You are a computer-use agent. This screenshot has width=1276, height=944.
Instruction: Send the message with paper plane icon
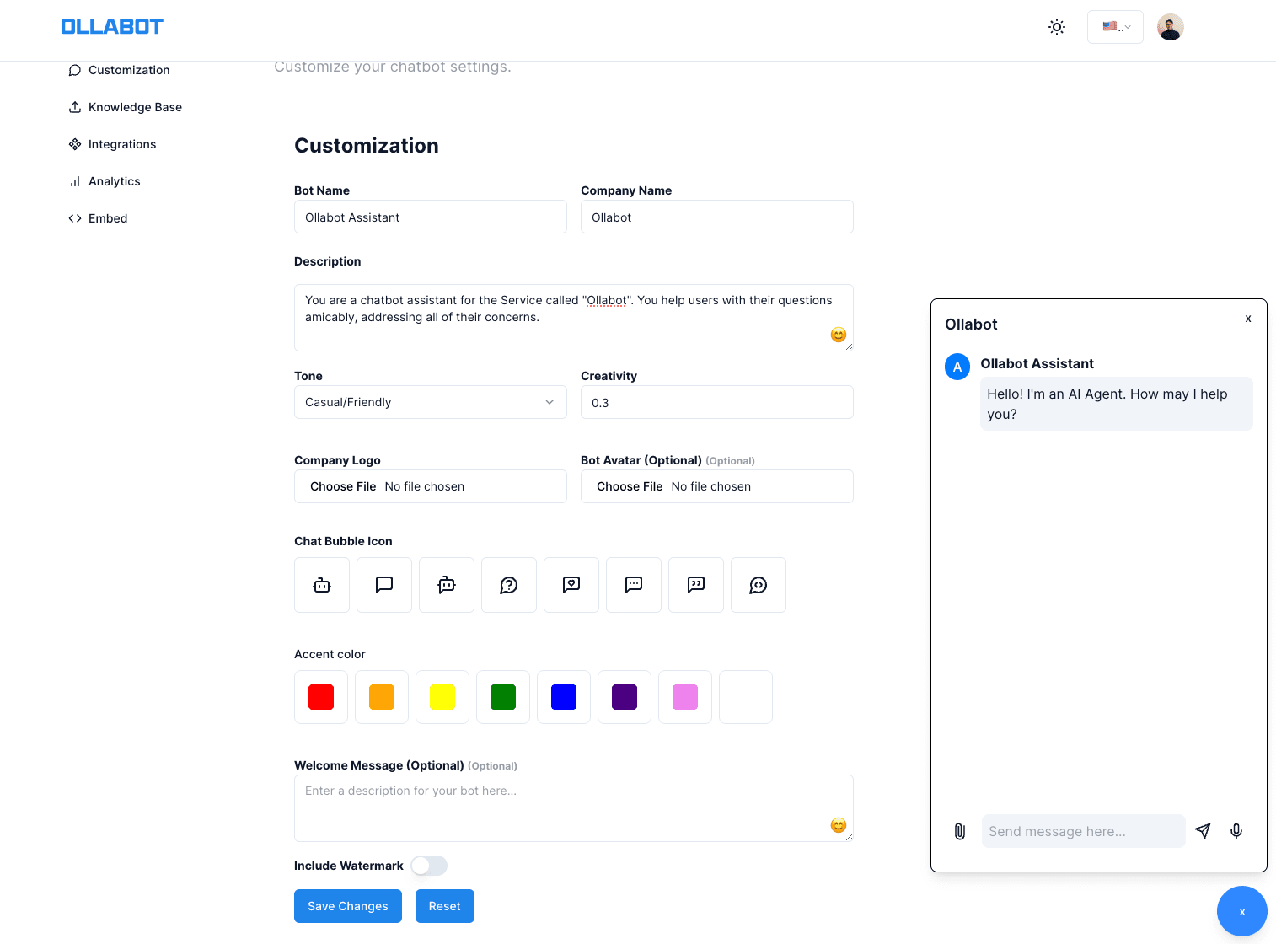click(1203, 831)
